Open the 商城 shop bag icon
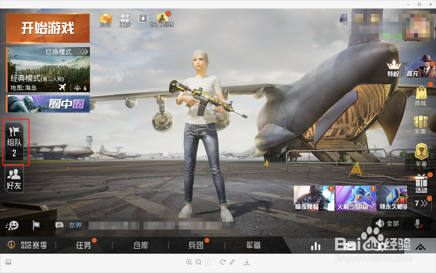The image size is (436, 273). [x=421, y=96]
